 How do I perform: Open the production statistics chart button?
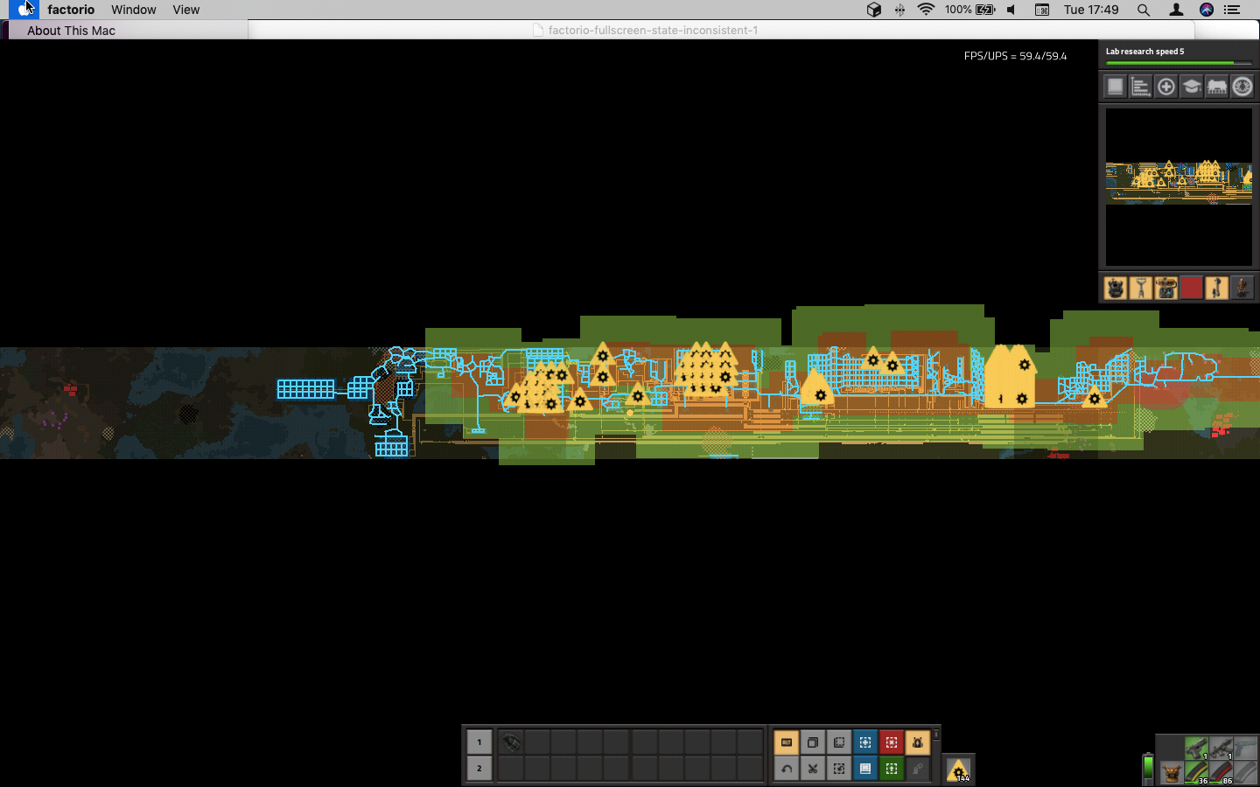click(x=1140, y=87)
